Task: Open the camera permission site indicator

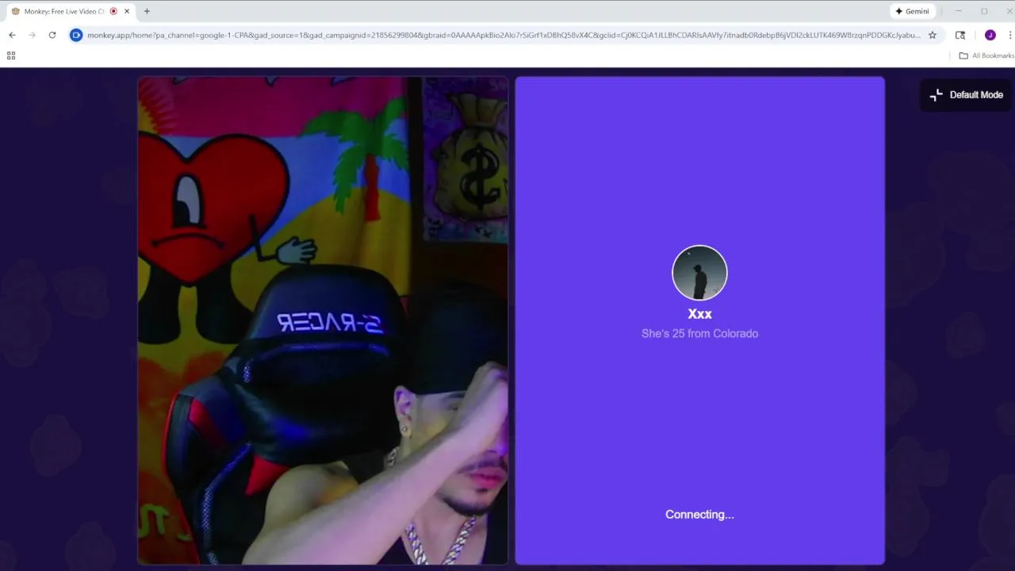Action: pos(76,35)
